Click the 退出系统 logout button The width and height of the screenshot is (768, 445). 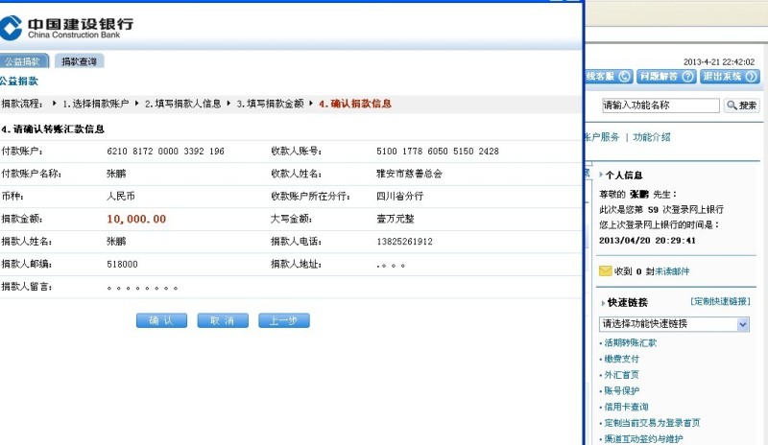[730, 77]
